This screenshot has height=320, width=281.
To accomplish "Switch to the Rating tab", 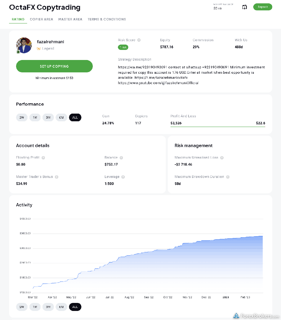I will point(18,19).
